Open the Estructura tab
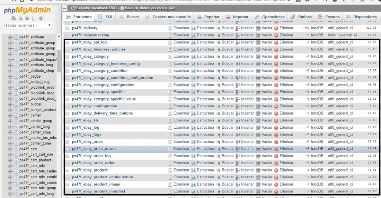This screenshot has height=198, width=381. point(79,17)
